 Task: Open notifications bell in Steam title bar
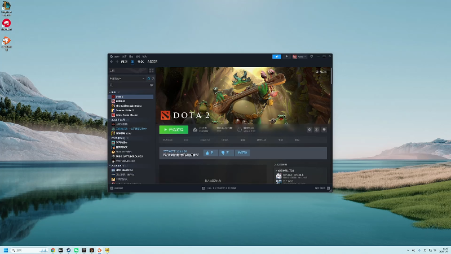(286, 56)
